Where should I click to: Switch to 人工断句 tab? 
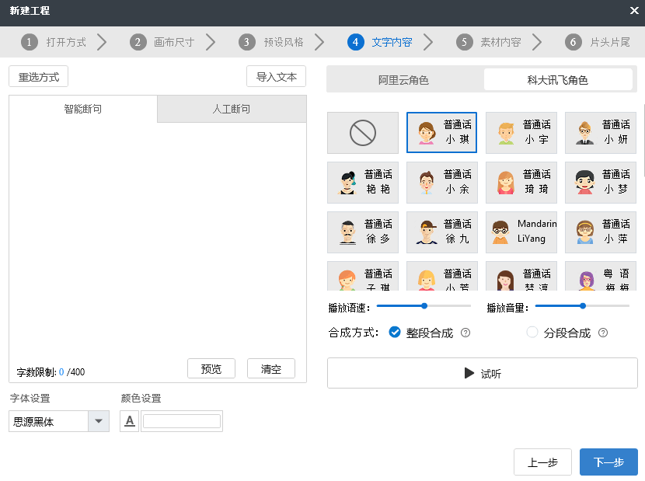point(232,109)
